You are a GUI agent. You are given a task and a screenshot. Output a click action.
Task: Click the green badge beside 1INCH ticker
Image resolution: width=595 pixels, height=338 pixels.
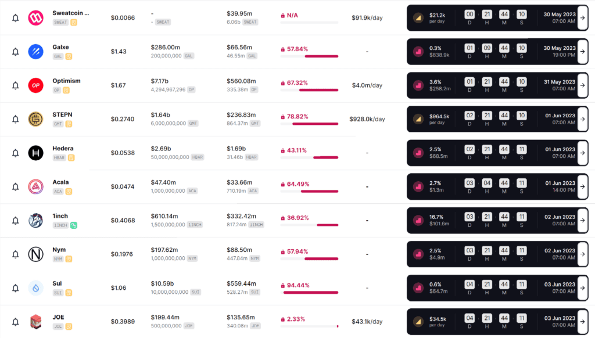pyautogui.click(x=74, y=225)
